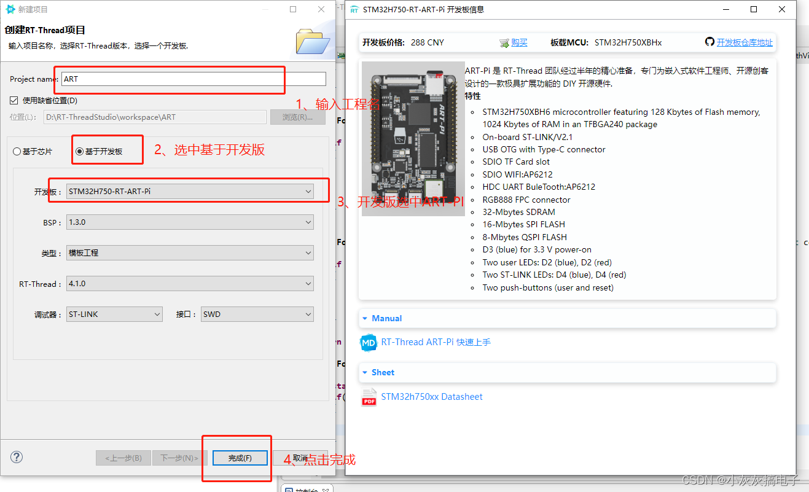Focus the Project name input field
The height and width of the screenshot is (492, 809).
[x=193, y=79]
